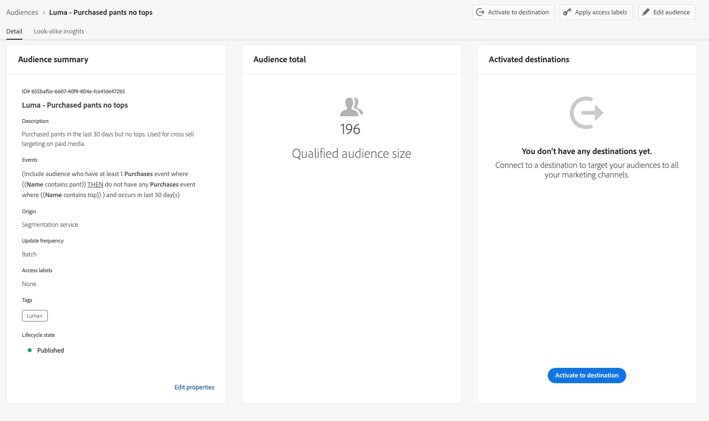Screen dimensions: 709x421
Task: Click the Batch update frequency value
Action: tap(29, 255)
